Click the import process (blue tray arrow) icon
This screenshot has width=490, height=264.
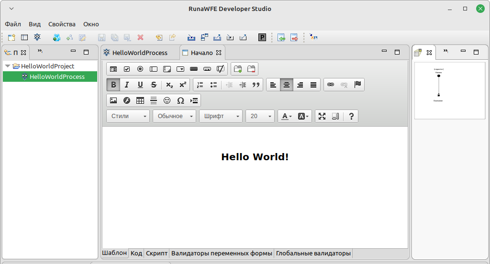(x=191, y=37)
